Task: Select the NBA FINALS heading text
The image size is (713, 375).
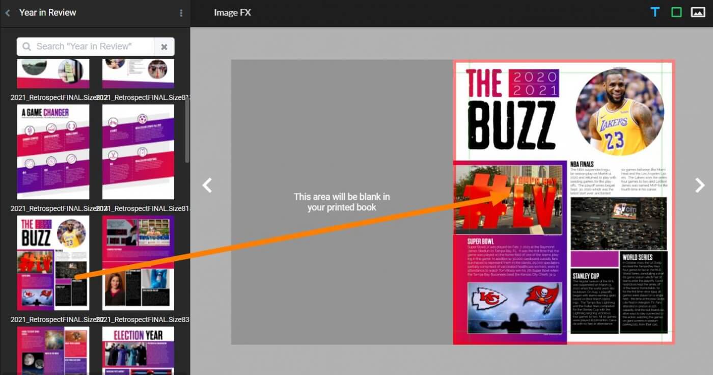Action: pos(582,164)
